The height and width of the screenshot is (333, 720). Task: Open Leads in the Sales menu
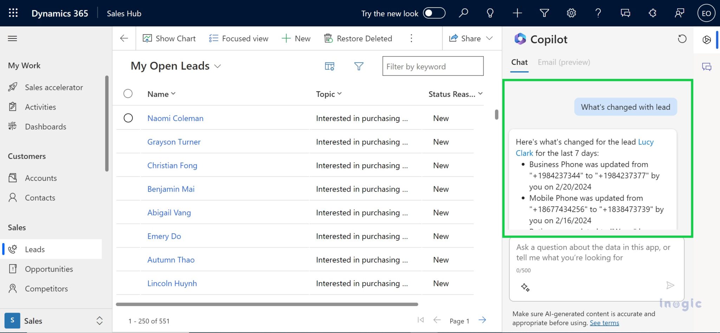(34, 249)
